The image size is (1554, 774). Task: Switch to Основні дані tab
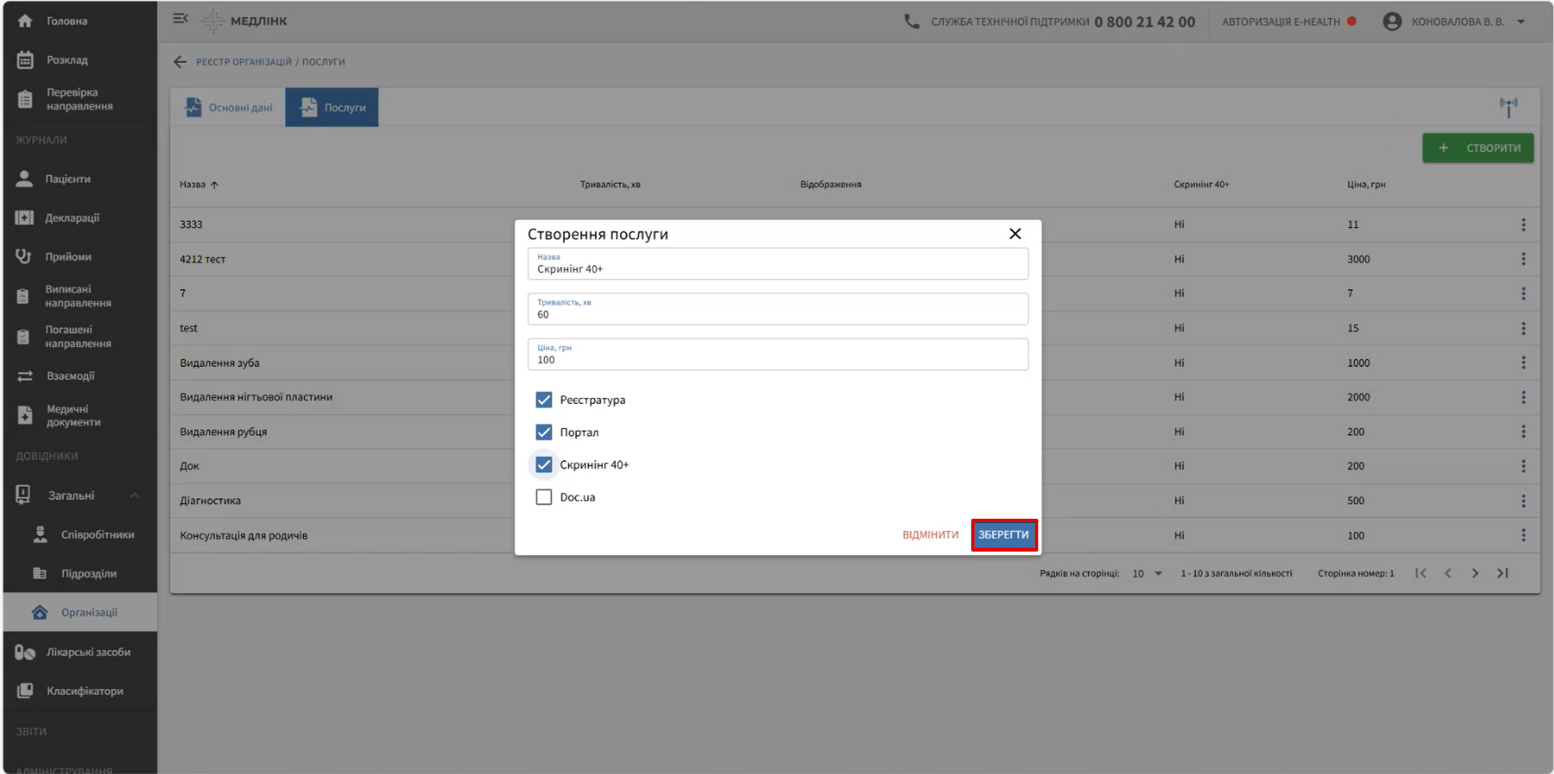(229, 107)
